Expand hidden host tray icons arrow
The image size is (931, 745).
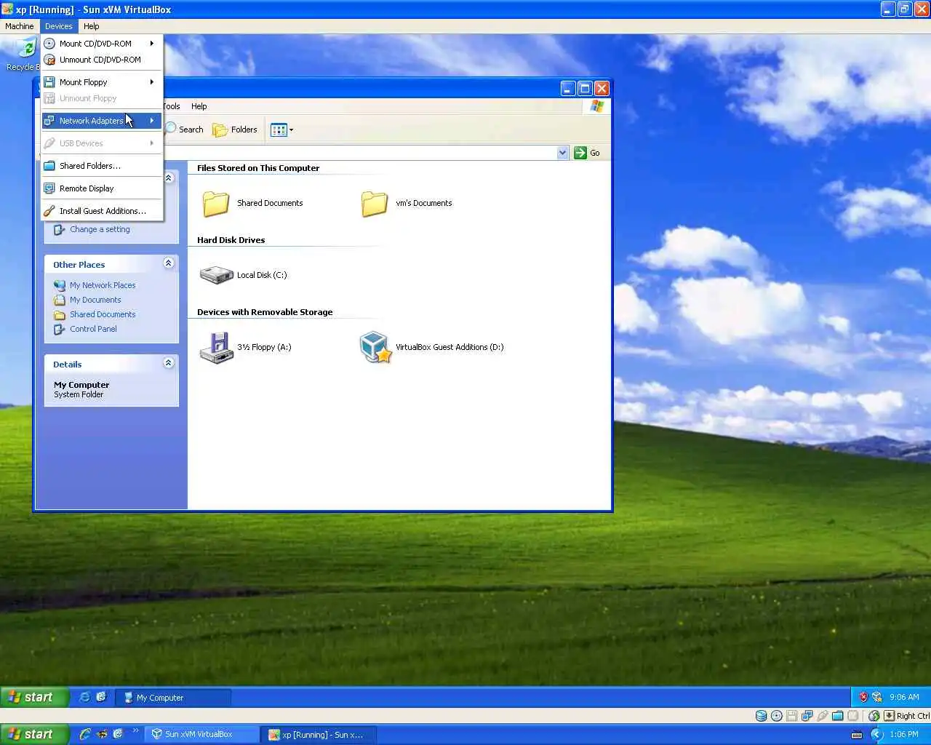click(x=876, y=735)
